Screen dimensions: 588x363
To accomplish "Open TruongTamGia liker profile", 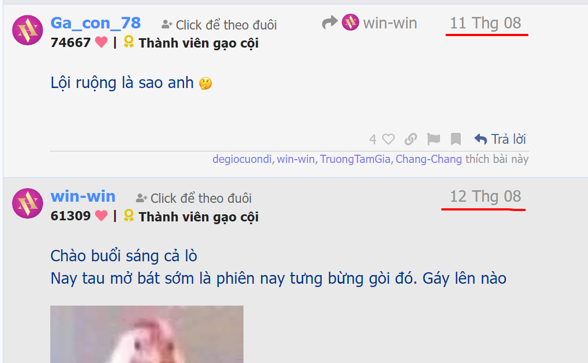I will coord(355,159).
